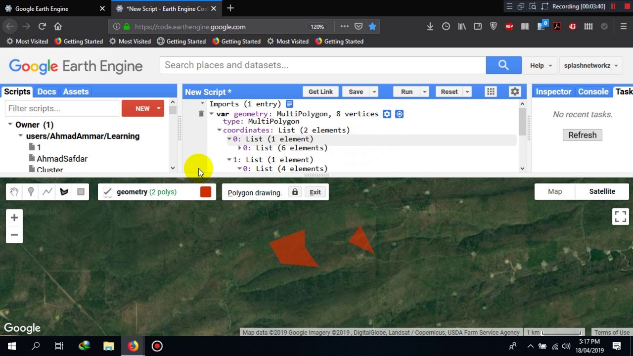
Task: Open Firefox history clock icon
Action: (x=446, y=26)
